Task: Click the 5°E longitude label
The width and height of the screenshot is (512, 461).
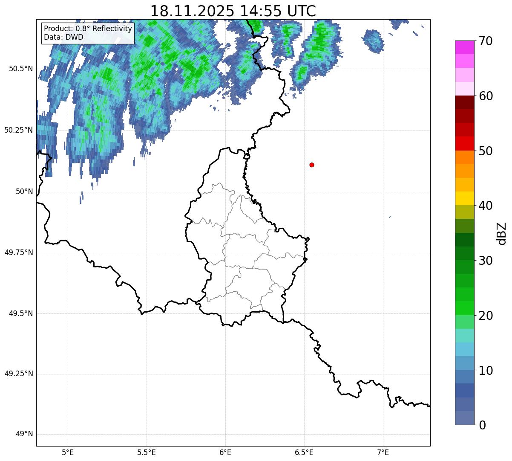Action: [x=68, y=452]
